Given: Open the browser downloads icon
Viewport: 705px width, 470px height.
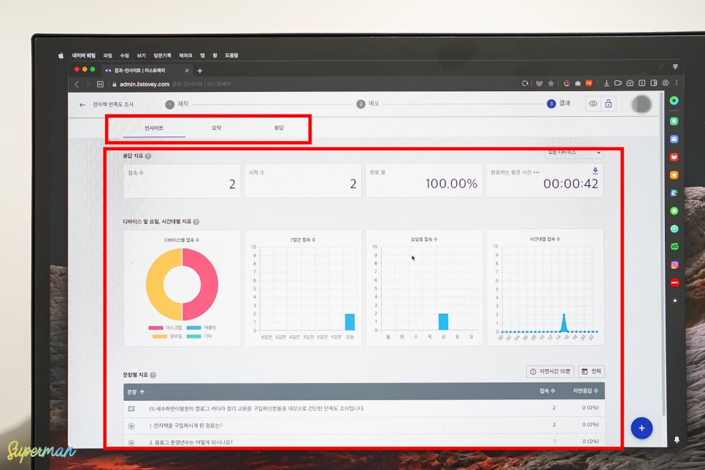Looking at the screenshot, I should point(606,83).
